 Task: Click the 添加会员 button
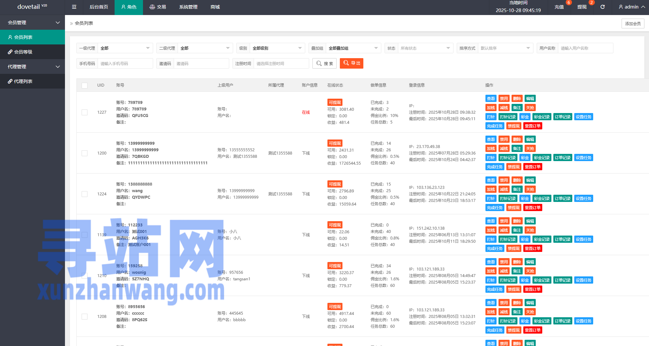coord(633,24)
